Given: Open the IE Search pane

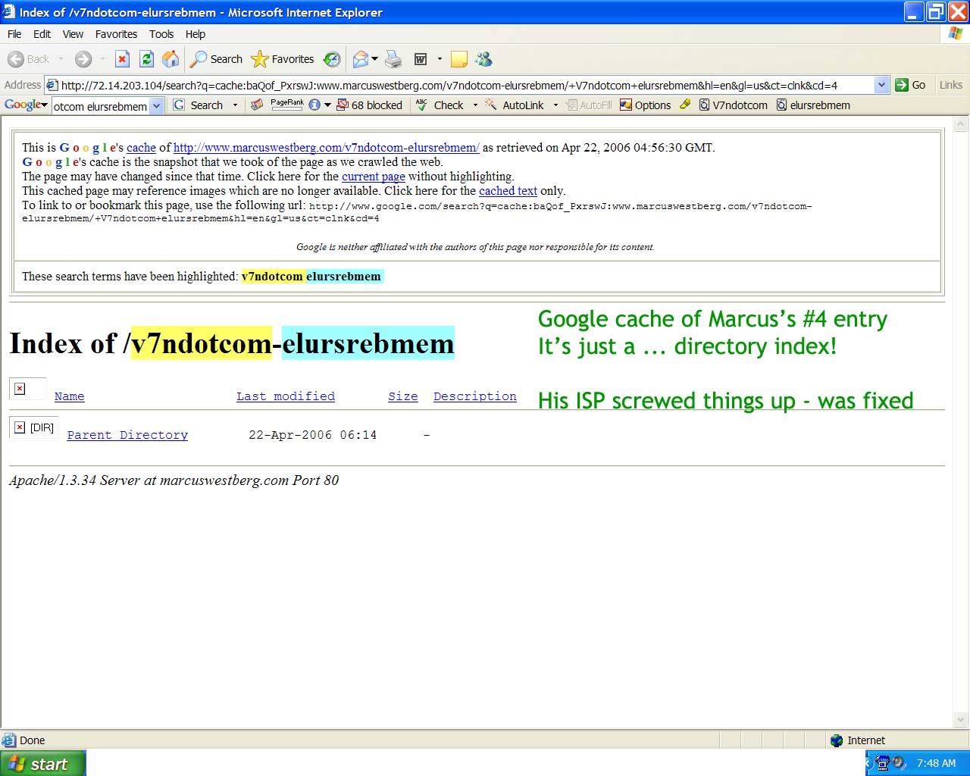Looking at the screenshot, I should (x=217, y=59).
